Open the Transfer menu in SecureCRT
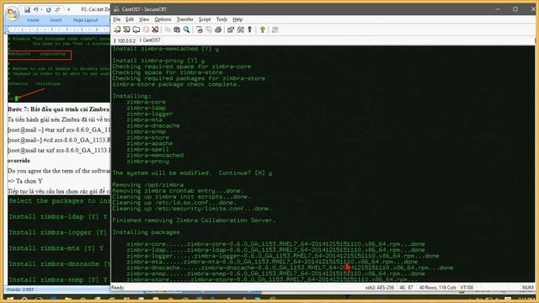539x303 pixels. click(185, 19)
